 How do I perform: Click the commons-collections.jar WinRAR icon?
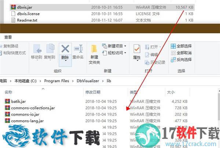pos(7,108)
